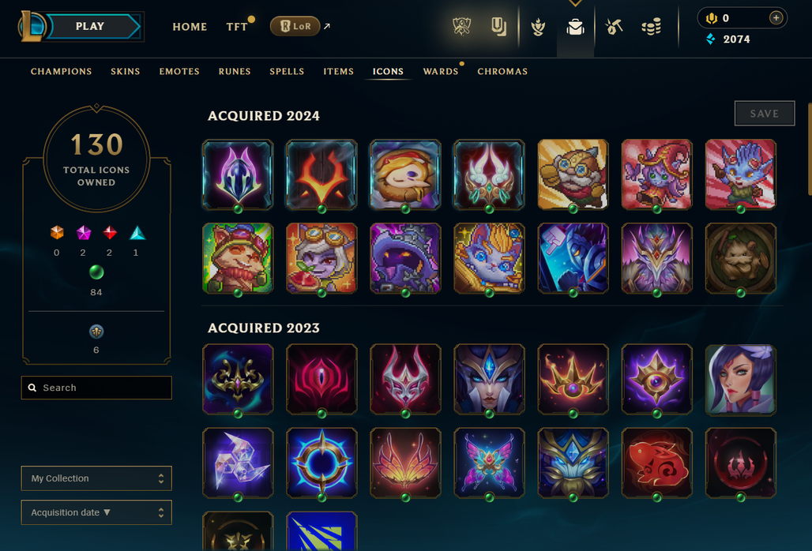Screen dimensions: 812x551
Task: Open the My Collection dropdown
Action: coord(96,478)
